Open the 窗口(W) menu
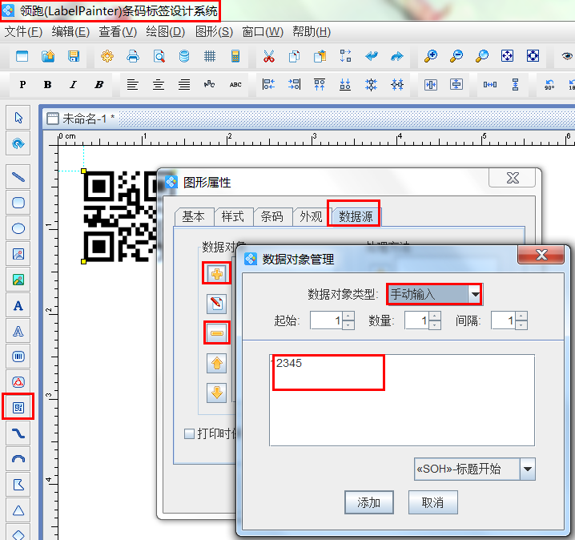Screen dimensions: 575x540 [263, 32]
